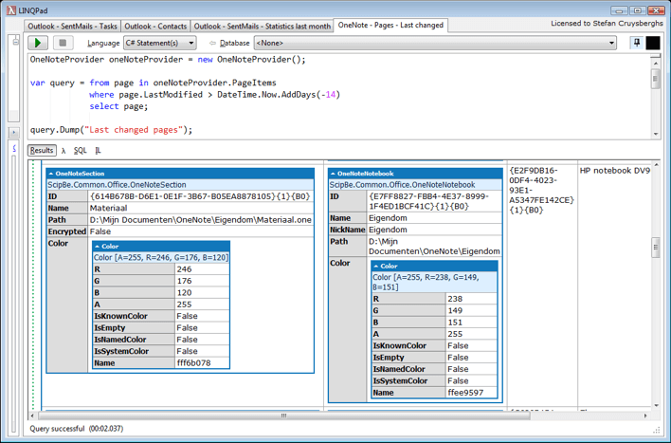Image resolution: width=671 pixels, height=443 pixels.
Task: Show the Results view
Action: pos(42,151)
